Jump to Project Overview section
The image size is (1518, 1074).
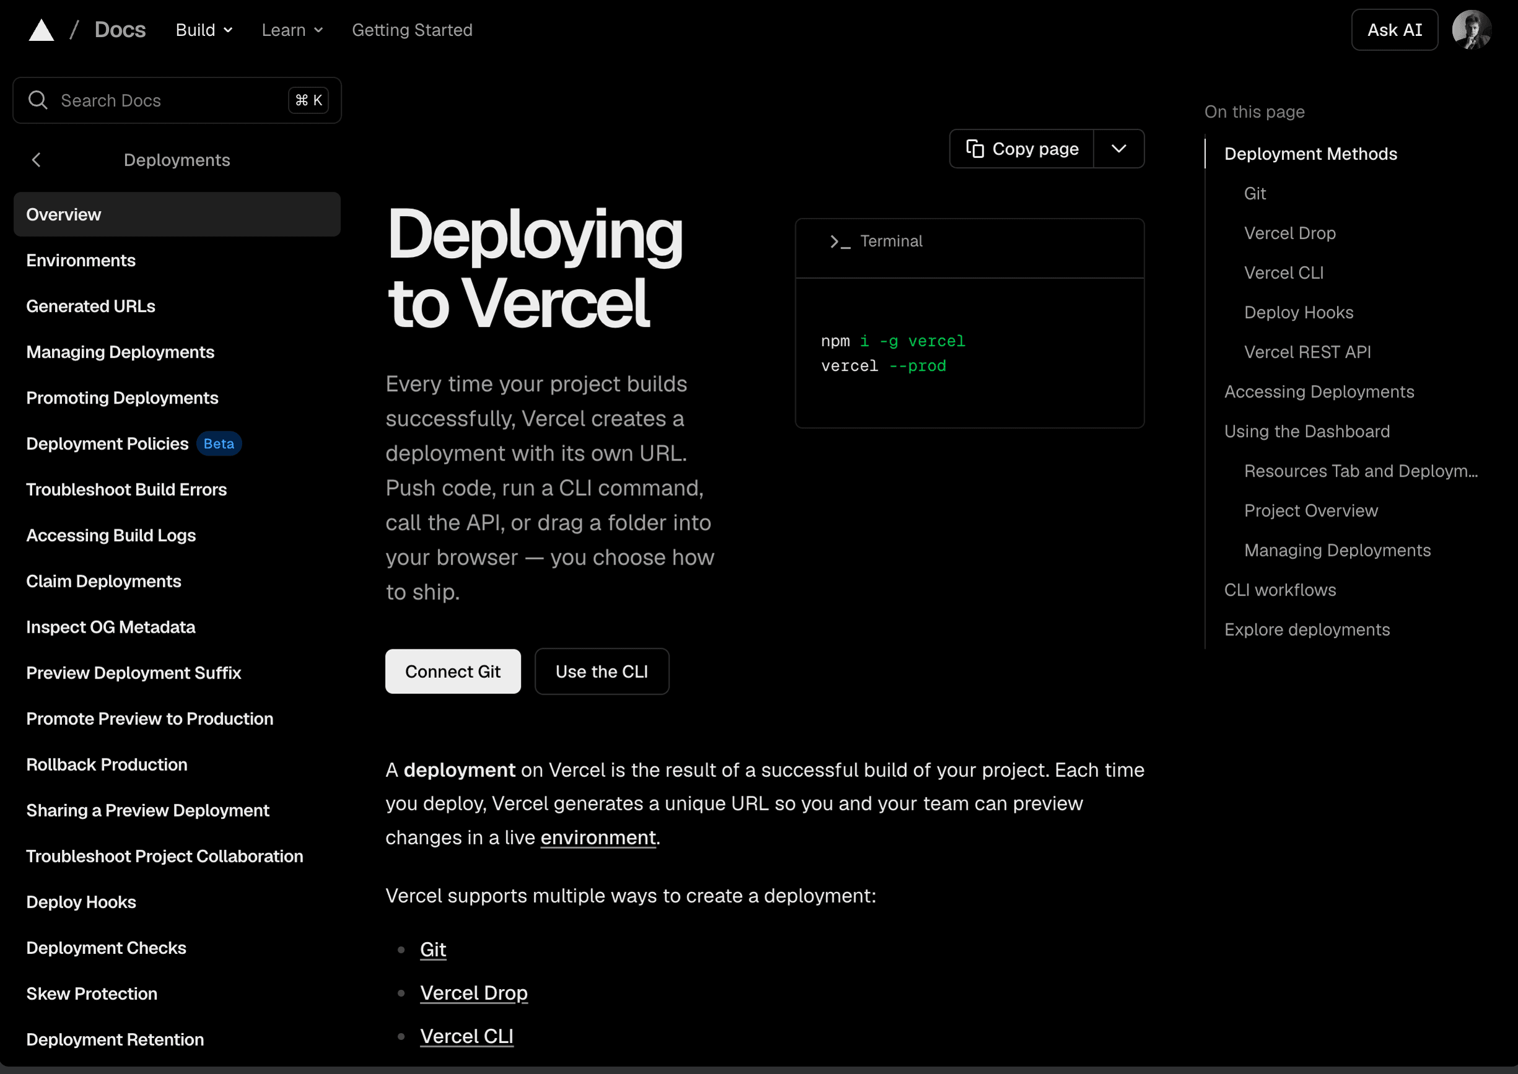(x=1311, y=511)
